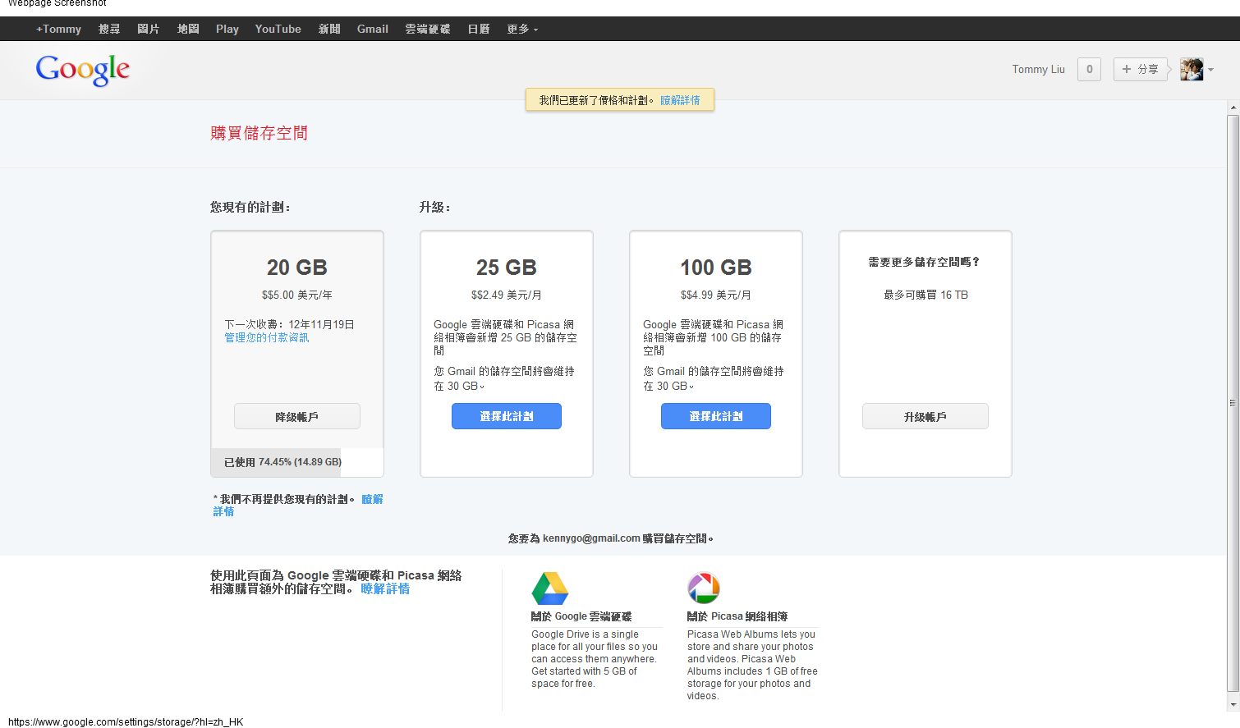
Task: Go to 搜尋 in the top bar
Action: [109, 29]
